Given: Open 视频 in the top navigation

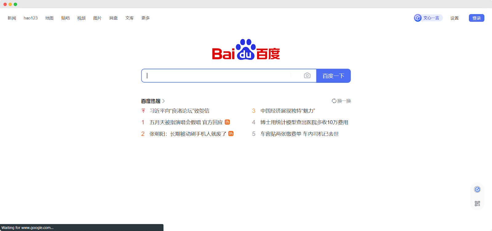Looking at the screenshot, I should click(x=81, y=18).
